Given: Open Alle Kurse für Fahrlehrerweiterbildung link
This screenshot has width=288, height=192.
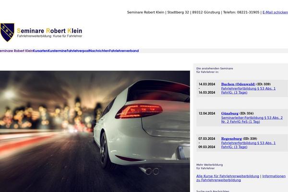Looking at the screenshot, I should click(x=228, y=176).
